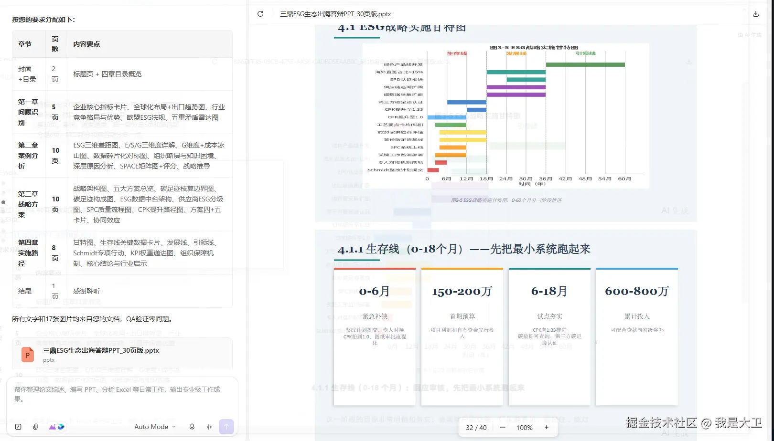774x441 pixels.
Task: Open the Auto Mode dropdown
Action: [155, 427]
